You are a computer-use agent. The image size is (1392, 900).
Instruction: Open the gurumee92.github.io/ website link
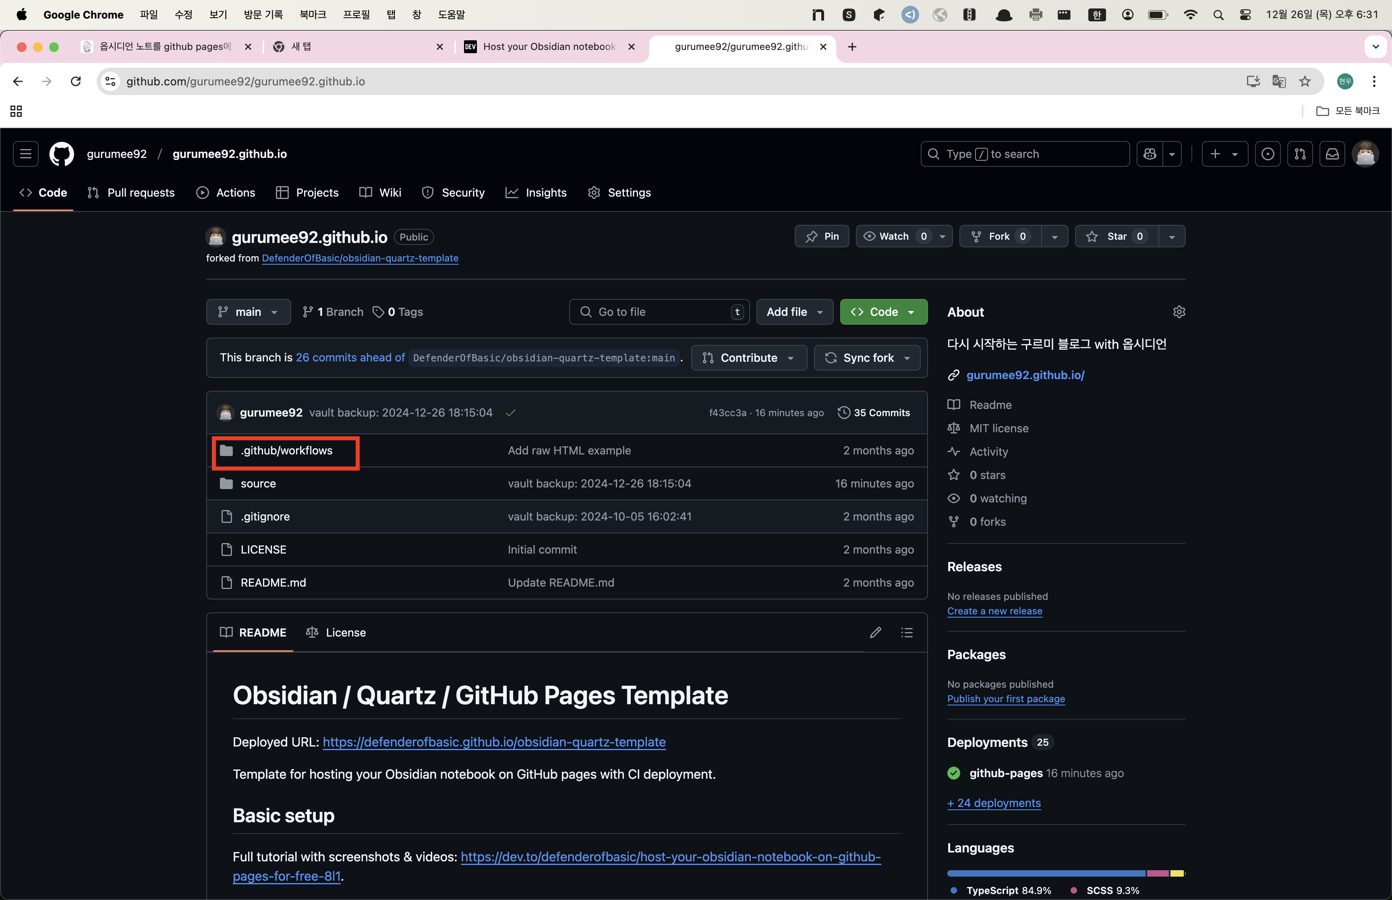(1025, 375)
